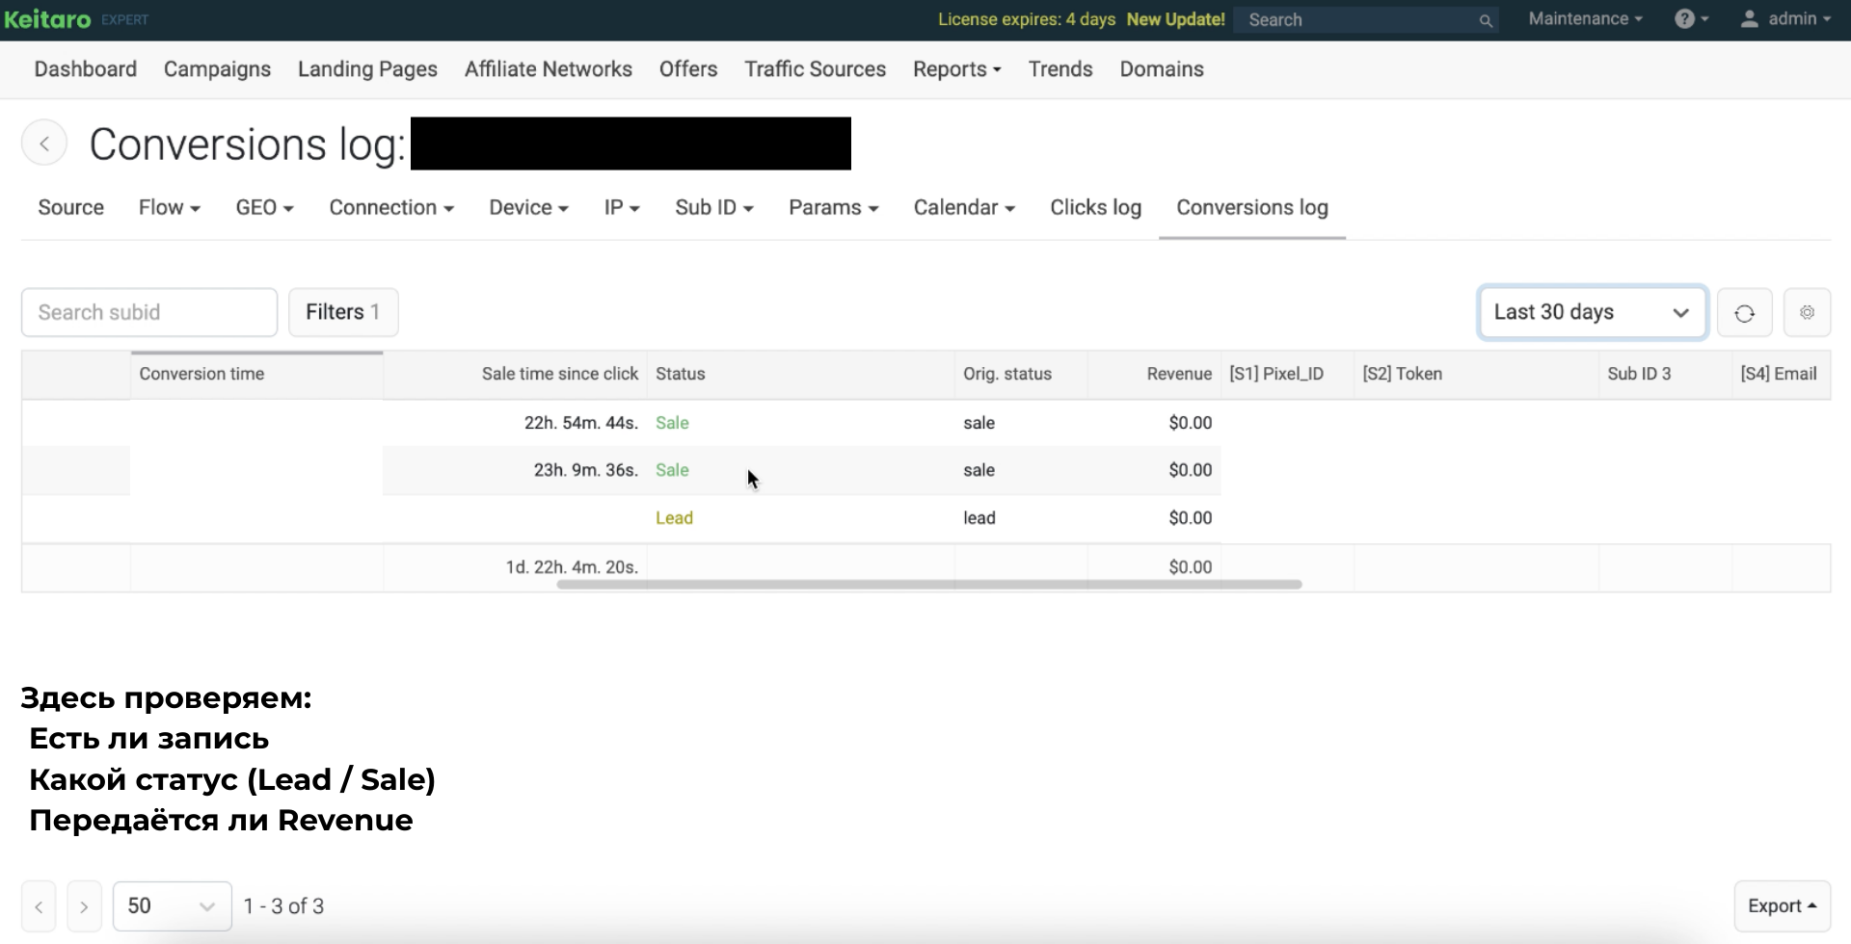The width and height of the screenshot is (1851, 944).
Task: Click the refresh icon button
Action: tap(1744, 313)
